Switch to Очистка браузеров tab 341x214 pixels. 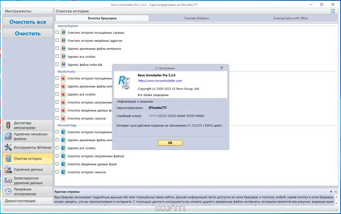point(102,18)
